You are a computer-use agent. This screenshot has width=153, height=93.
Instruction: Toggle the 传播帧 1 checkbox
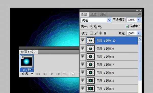pyautogui.click(x=127, y=26)
